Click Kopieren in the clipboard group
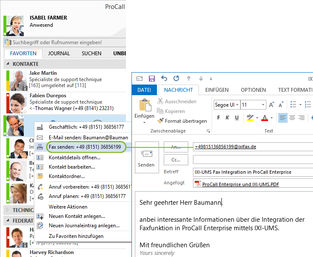 [x=171, y=111]
